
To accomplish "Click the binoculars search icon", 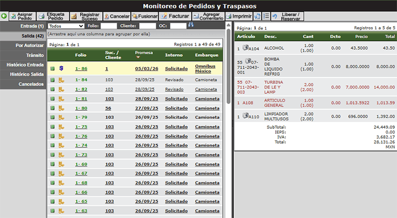I will pos(191,24).
